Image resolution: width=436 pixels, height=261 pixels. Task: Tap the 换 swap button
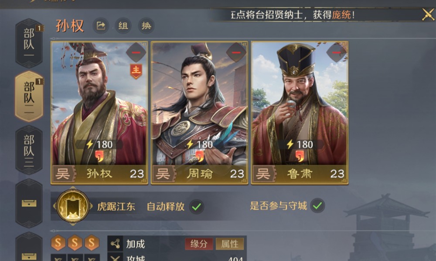(x=146, y=26)
